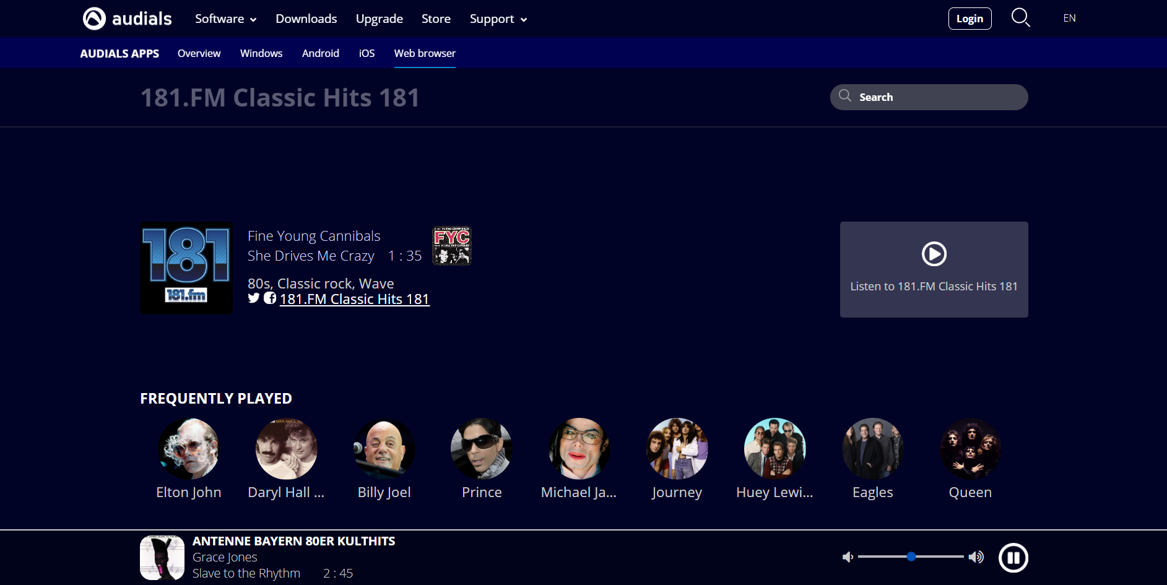The height and width of the screenshot is (585, 1167).
Task: Expand the Support dropdown menu
Action: pos(498,19)
